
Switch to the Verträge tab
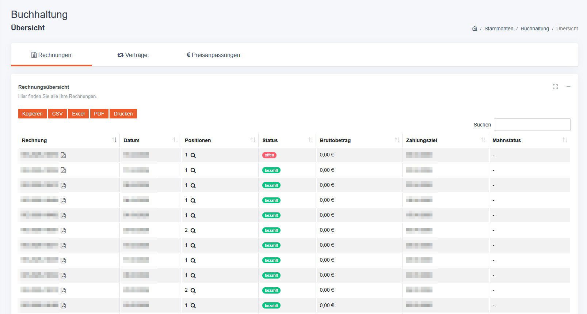tap(132, 55)
